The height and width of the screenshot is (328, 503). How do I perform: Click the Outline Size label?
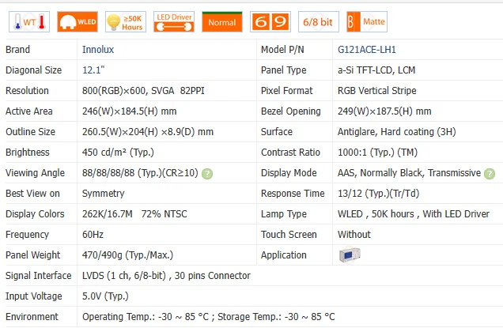[x=30, y=132]
